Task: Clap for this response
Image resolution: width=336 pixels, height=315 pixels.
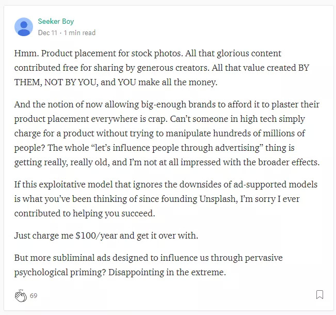Action: (21, 295)
